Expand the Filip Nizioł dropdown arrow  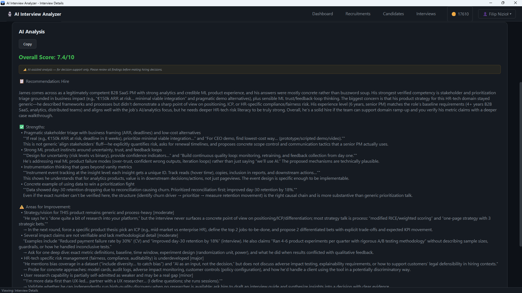click(511, 14)
